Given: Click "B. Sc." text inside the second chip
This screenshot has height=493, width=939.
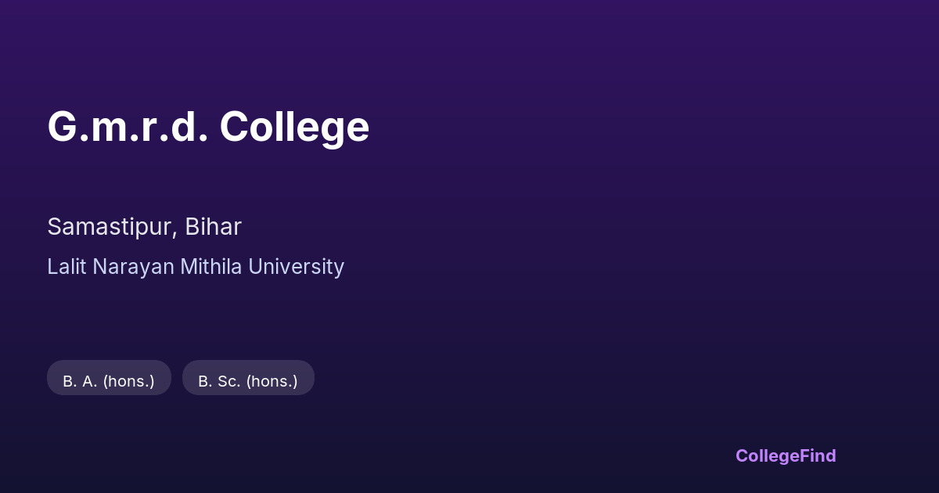Looking at the screenshot, I should 219,381.
